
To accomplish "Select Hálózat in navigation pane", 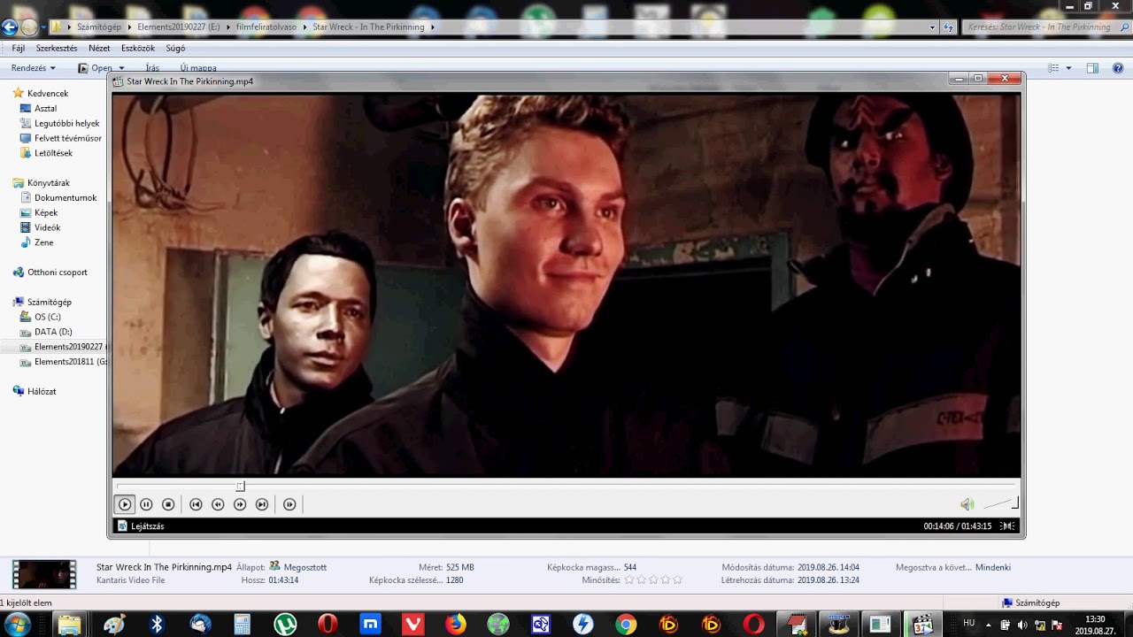I will (42, 391).
